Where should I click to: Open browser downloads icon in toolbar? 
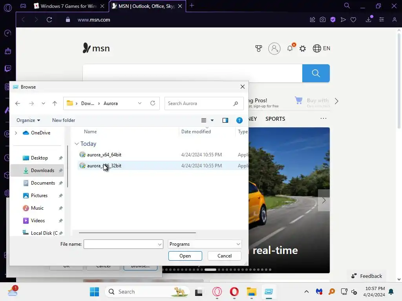click(369, 20)
